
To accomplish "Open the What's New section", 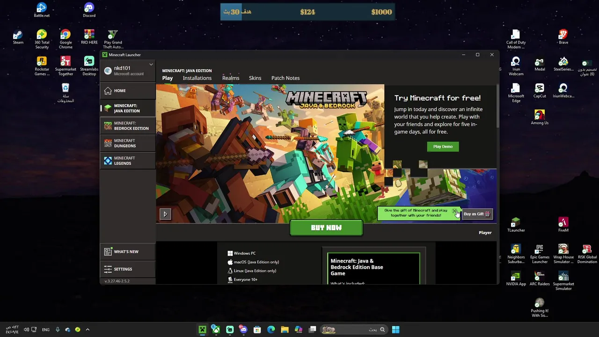I will point(128,252).
